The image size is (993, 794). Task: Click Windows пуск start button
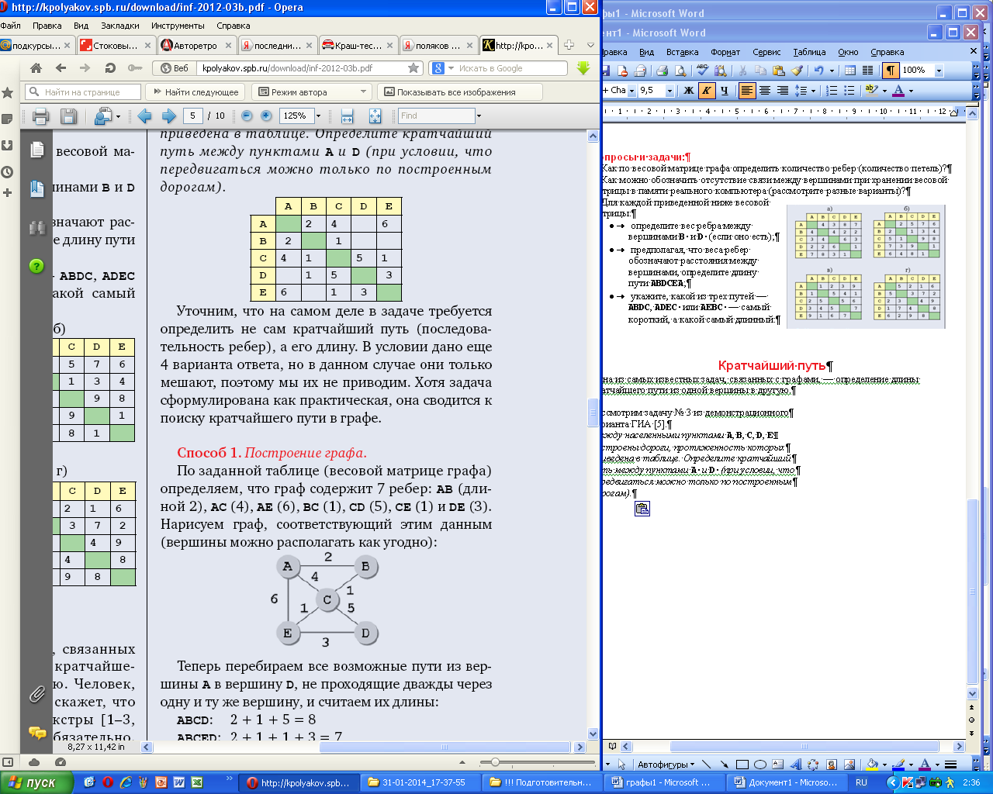pos(36,782)
